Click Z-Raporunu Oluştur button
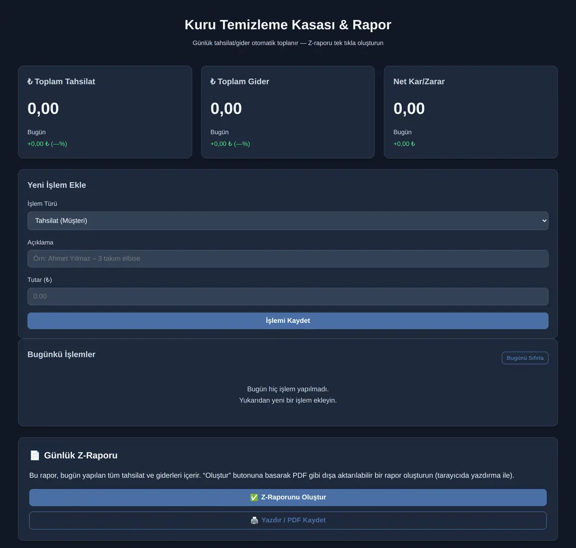576x548 pixels. (288, 498)
